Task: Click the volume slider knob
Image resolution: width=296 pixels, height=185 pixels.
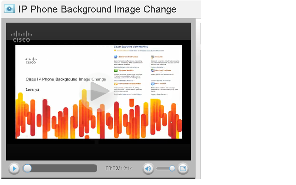Action: 172,168
